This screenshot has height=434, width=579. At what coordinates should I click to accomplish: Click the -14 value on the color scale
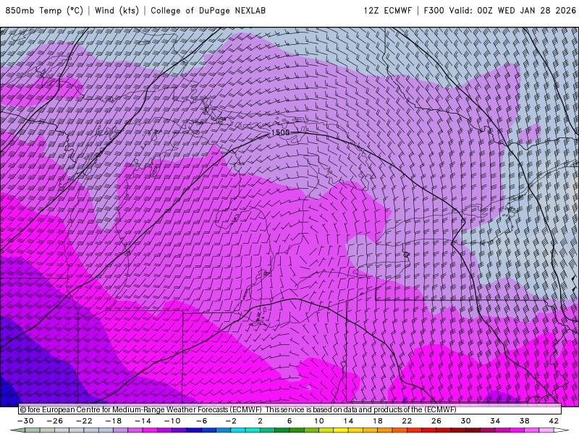click(x=143, y=421)
